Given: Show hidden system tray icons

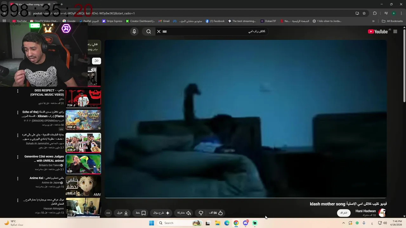Looking at the screenshot, I should tap(343, 223).
